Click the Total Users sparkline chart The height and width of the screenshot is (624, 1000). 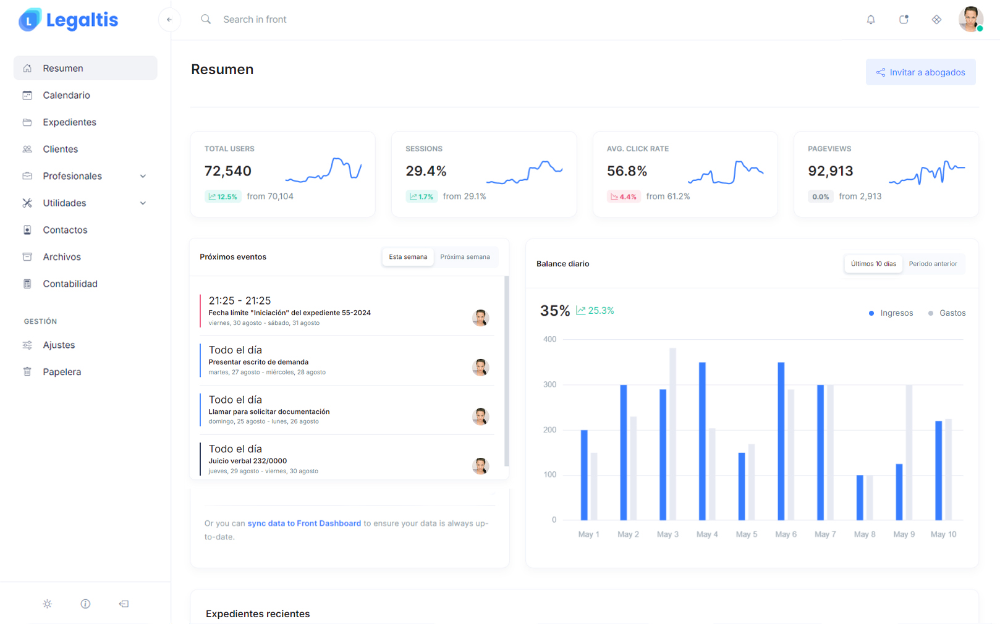tap(323, 170)
